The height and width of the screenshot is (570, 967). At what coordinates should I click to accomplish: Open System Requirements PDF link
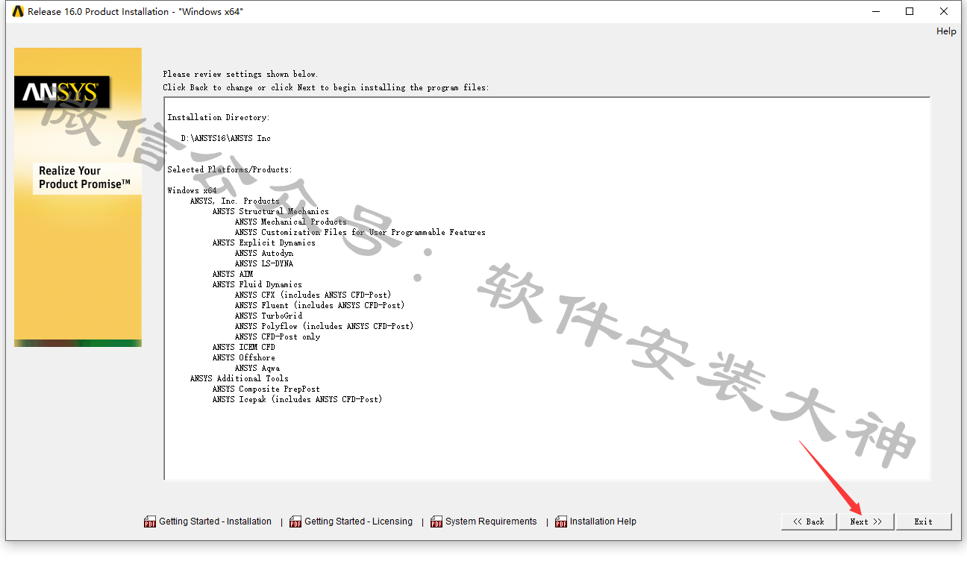pyautogui.click(x=491, y=522)
